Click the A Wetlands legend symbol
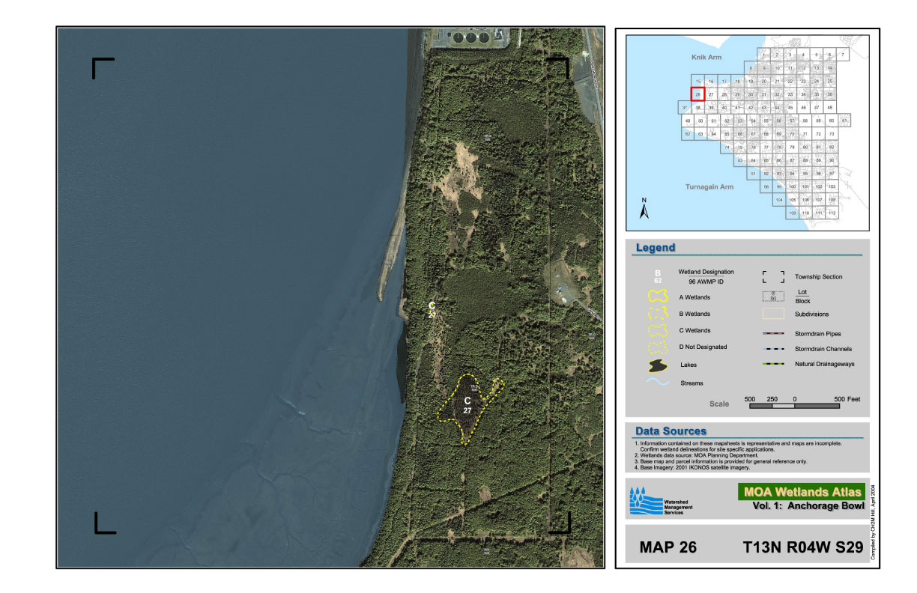This screenshot has height=593, width=917. (x=658, y=297)
